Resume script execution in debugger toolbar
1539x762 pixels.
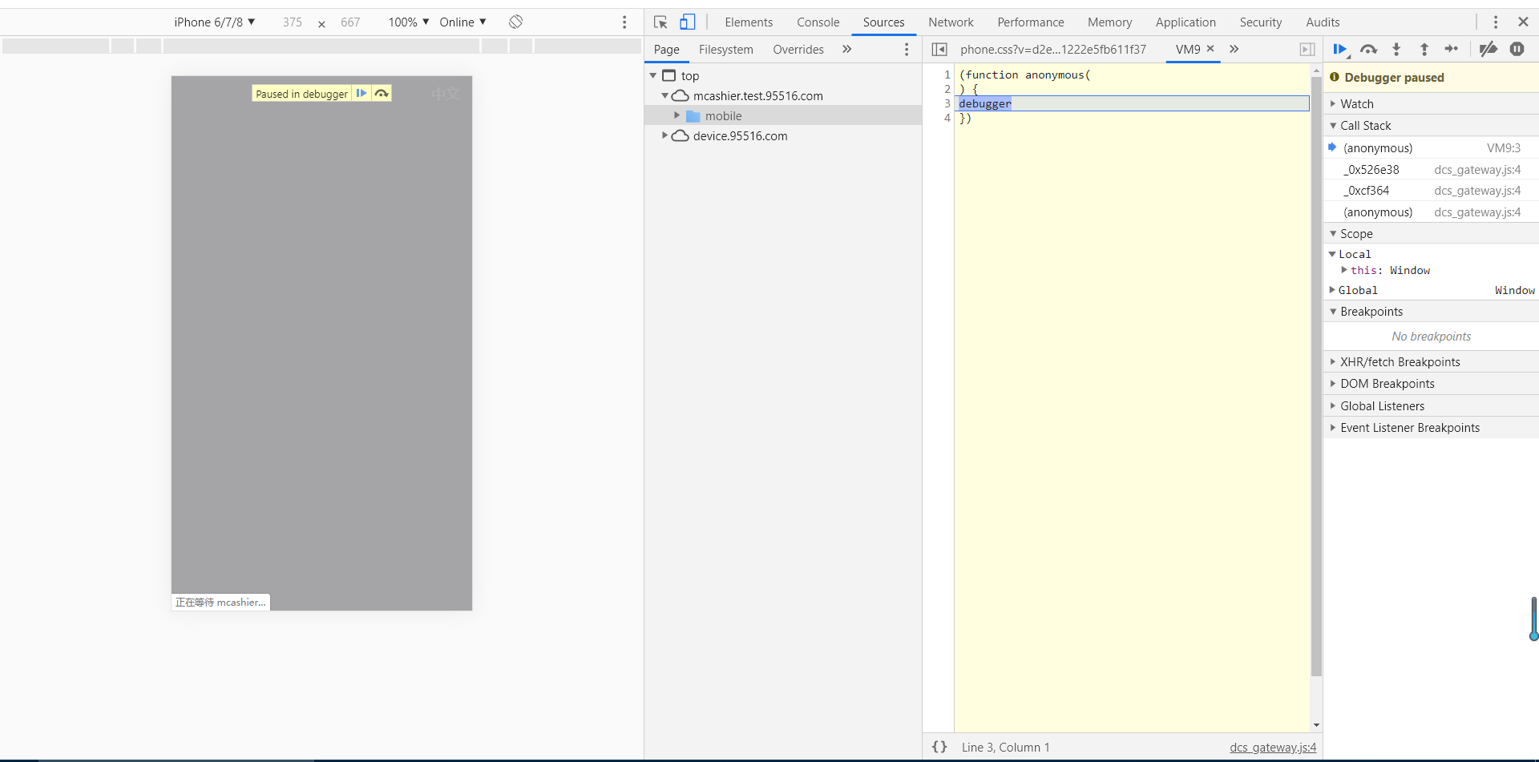1340,50
